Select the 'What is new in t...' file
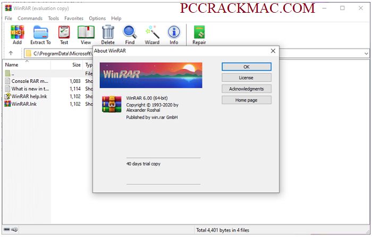This screenshot has height=237, width=372. 30,89
